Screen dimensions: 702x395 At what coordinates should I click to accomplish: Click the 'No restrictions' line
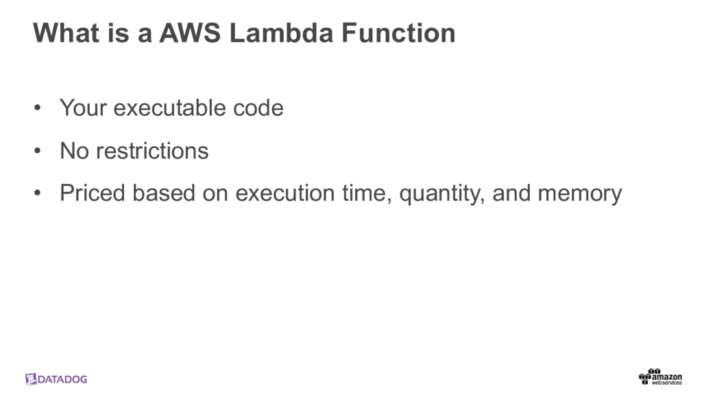(134, 151)
